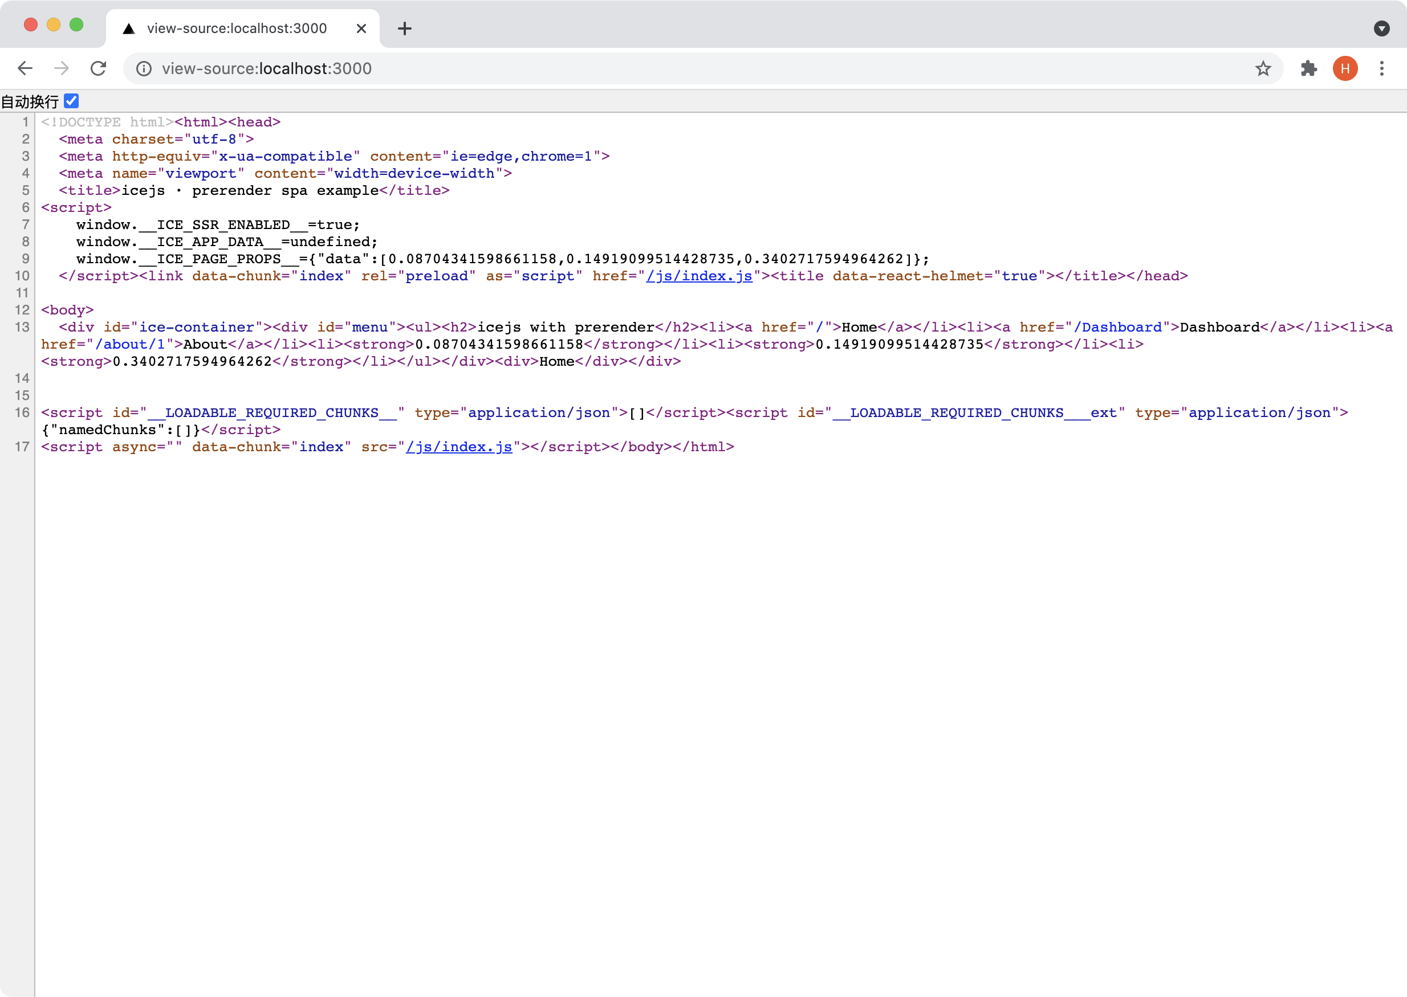The image size is (1407, 997).
Task: Bookmark this page with the star icon
Action: (1263, 68)
